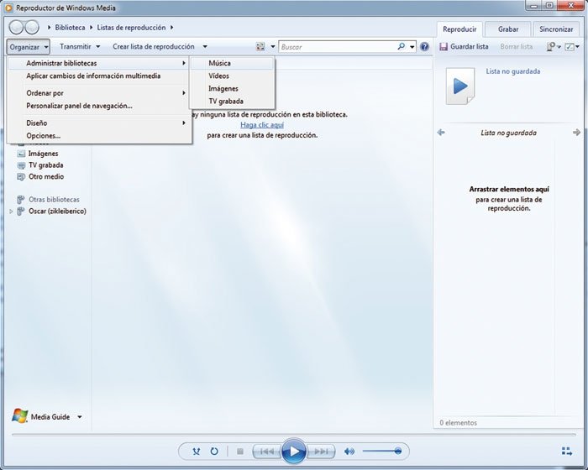
Task: Open the Ordenar por submenu
Action: tap(98, 93)
